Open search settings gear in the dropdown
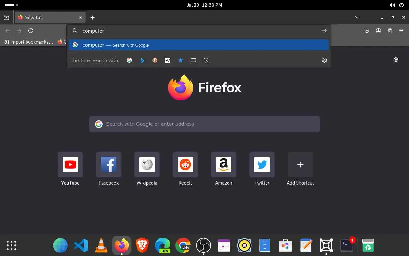 (324, 60)
